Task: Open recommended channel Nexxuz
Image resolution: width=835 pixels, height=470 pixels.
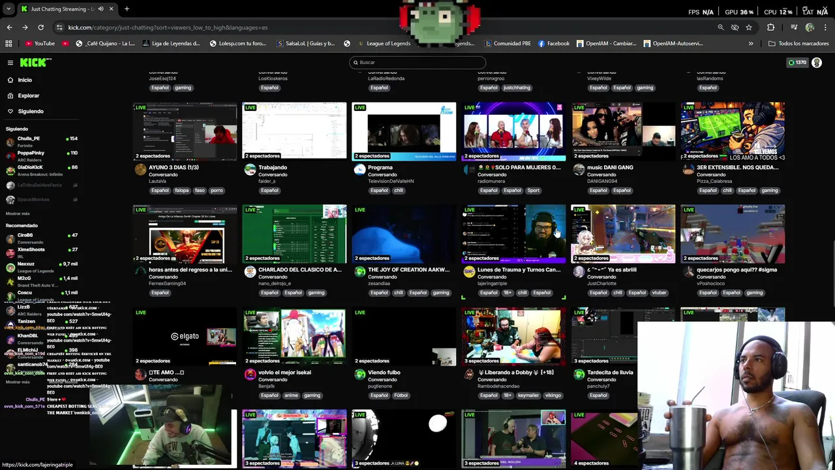Action: (42, 266)
